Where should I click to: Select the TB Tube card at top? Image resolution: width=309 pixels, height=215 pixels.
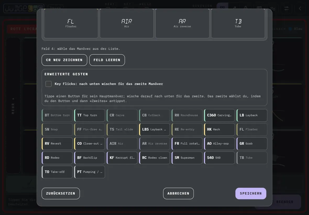point(238,23)
